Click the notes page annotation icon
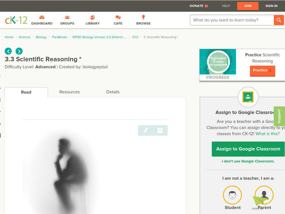The height and width of the screenshot is (214, 285). [x=160, y=130]
